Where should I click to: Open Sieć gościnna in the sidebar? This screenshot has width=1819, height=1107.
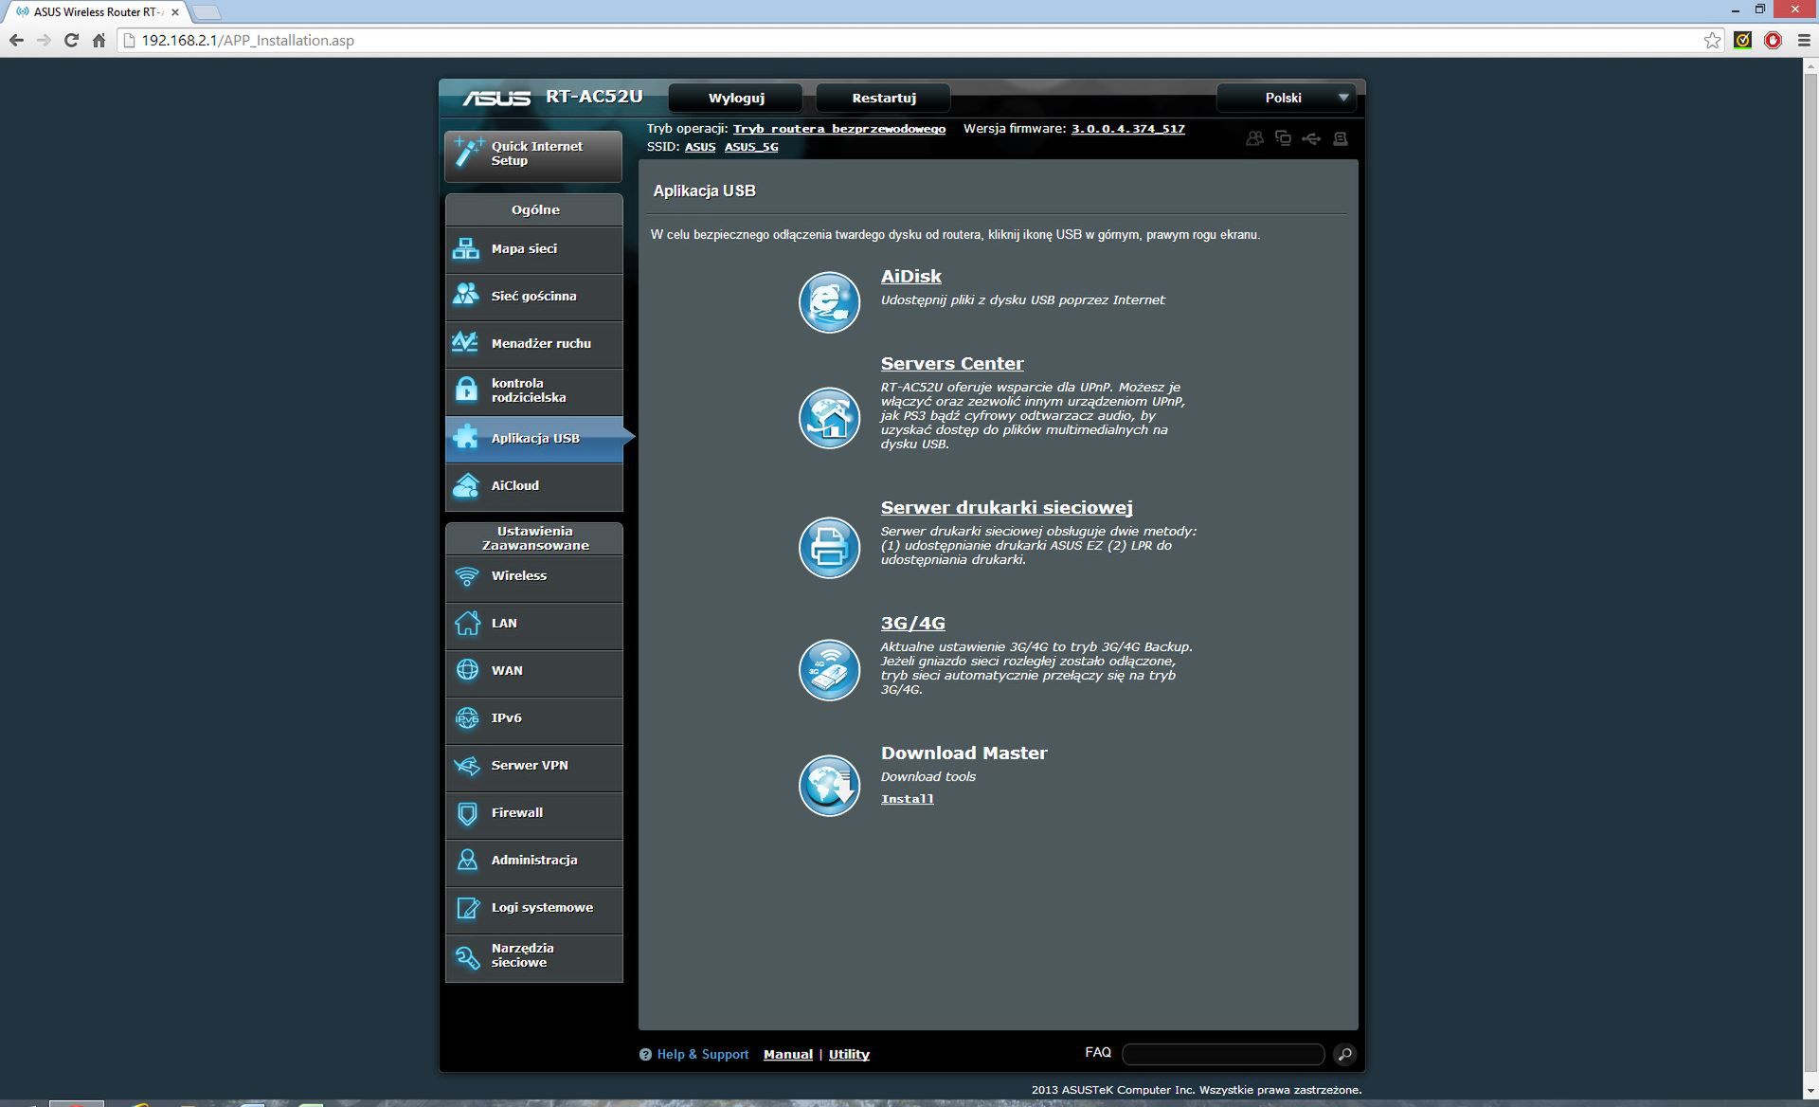coord(533,297)
